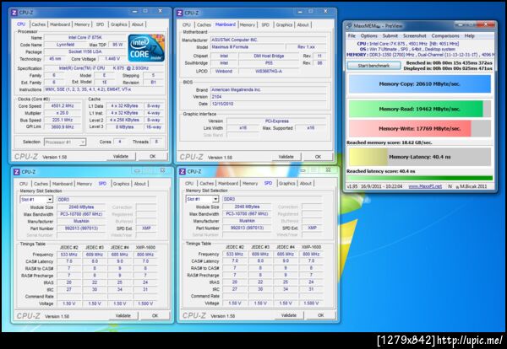Click OK in the Mainboard window
The width and height of the screenshot is (507, 349).
[x=319, y=157]
